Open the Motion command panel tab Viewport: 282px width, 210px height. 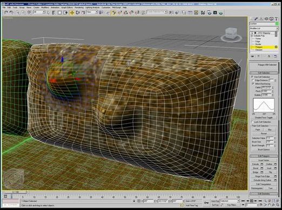tap(266, 19)
